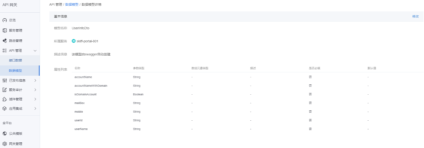The image size is (424, 148).
Task: Click the 服务管理 sidebar icon
Action: pyautogui.click(x=5, y=30)
